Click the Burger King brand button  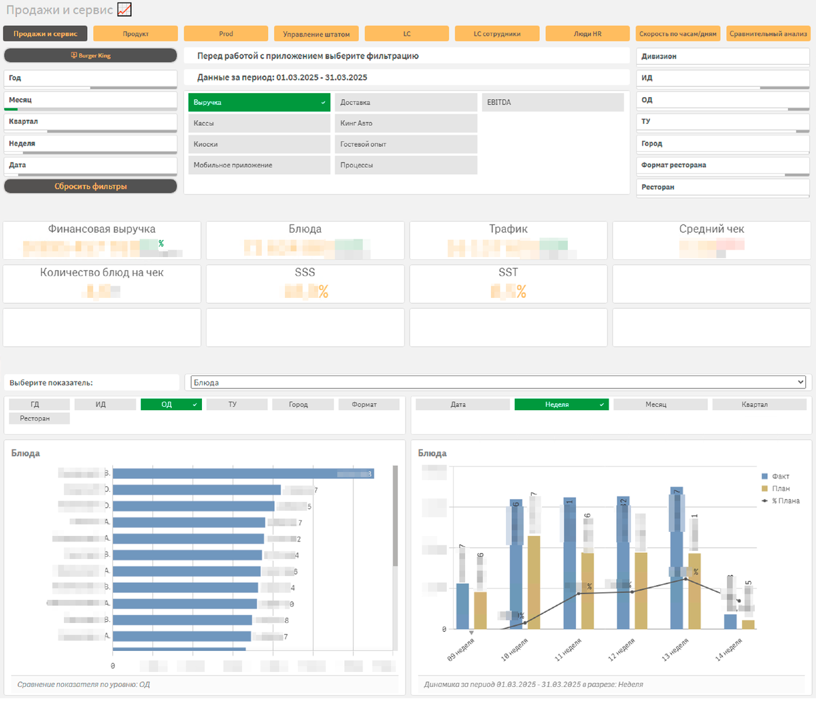[x=90, y=55]
